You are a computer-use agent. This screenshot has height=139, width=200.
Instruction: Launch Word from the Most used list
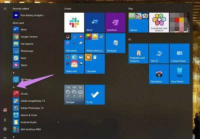[x=36, y=30]
